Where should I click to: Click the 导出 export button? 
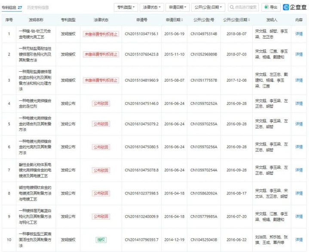[x=271, y=7]
